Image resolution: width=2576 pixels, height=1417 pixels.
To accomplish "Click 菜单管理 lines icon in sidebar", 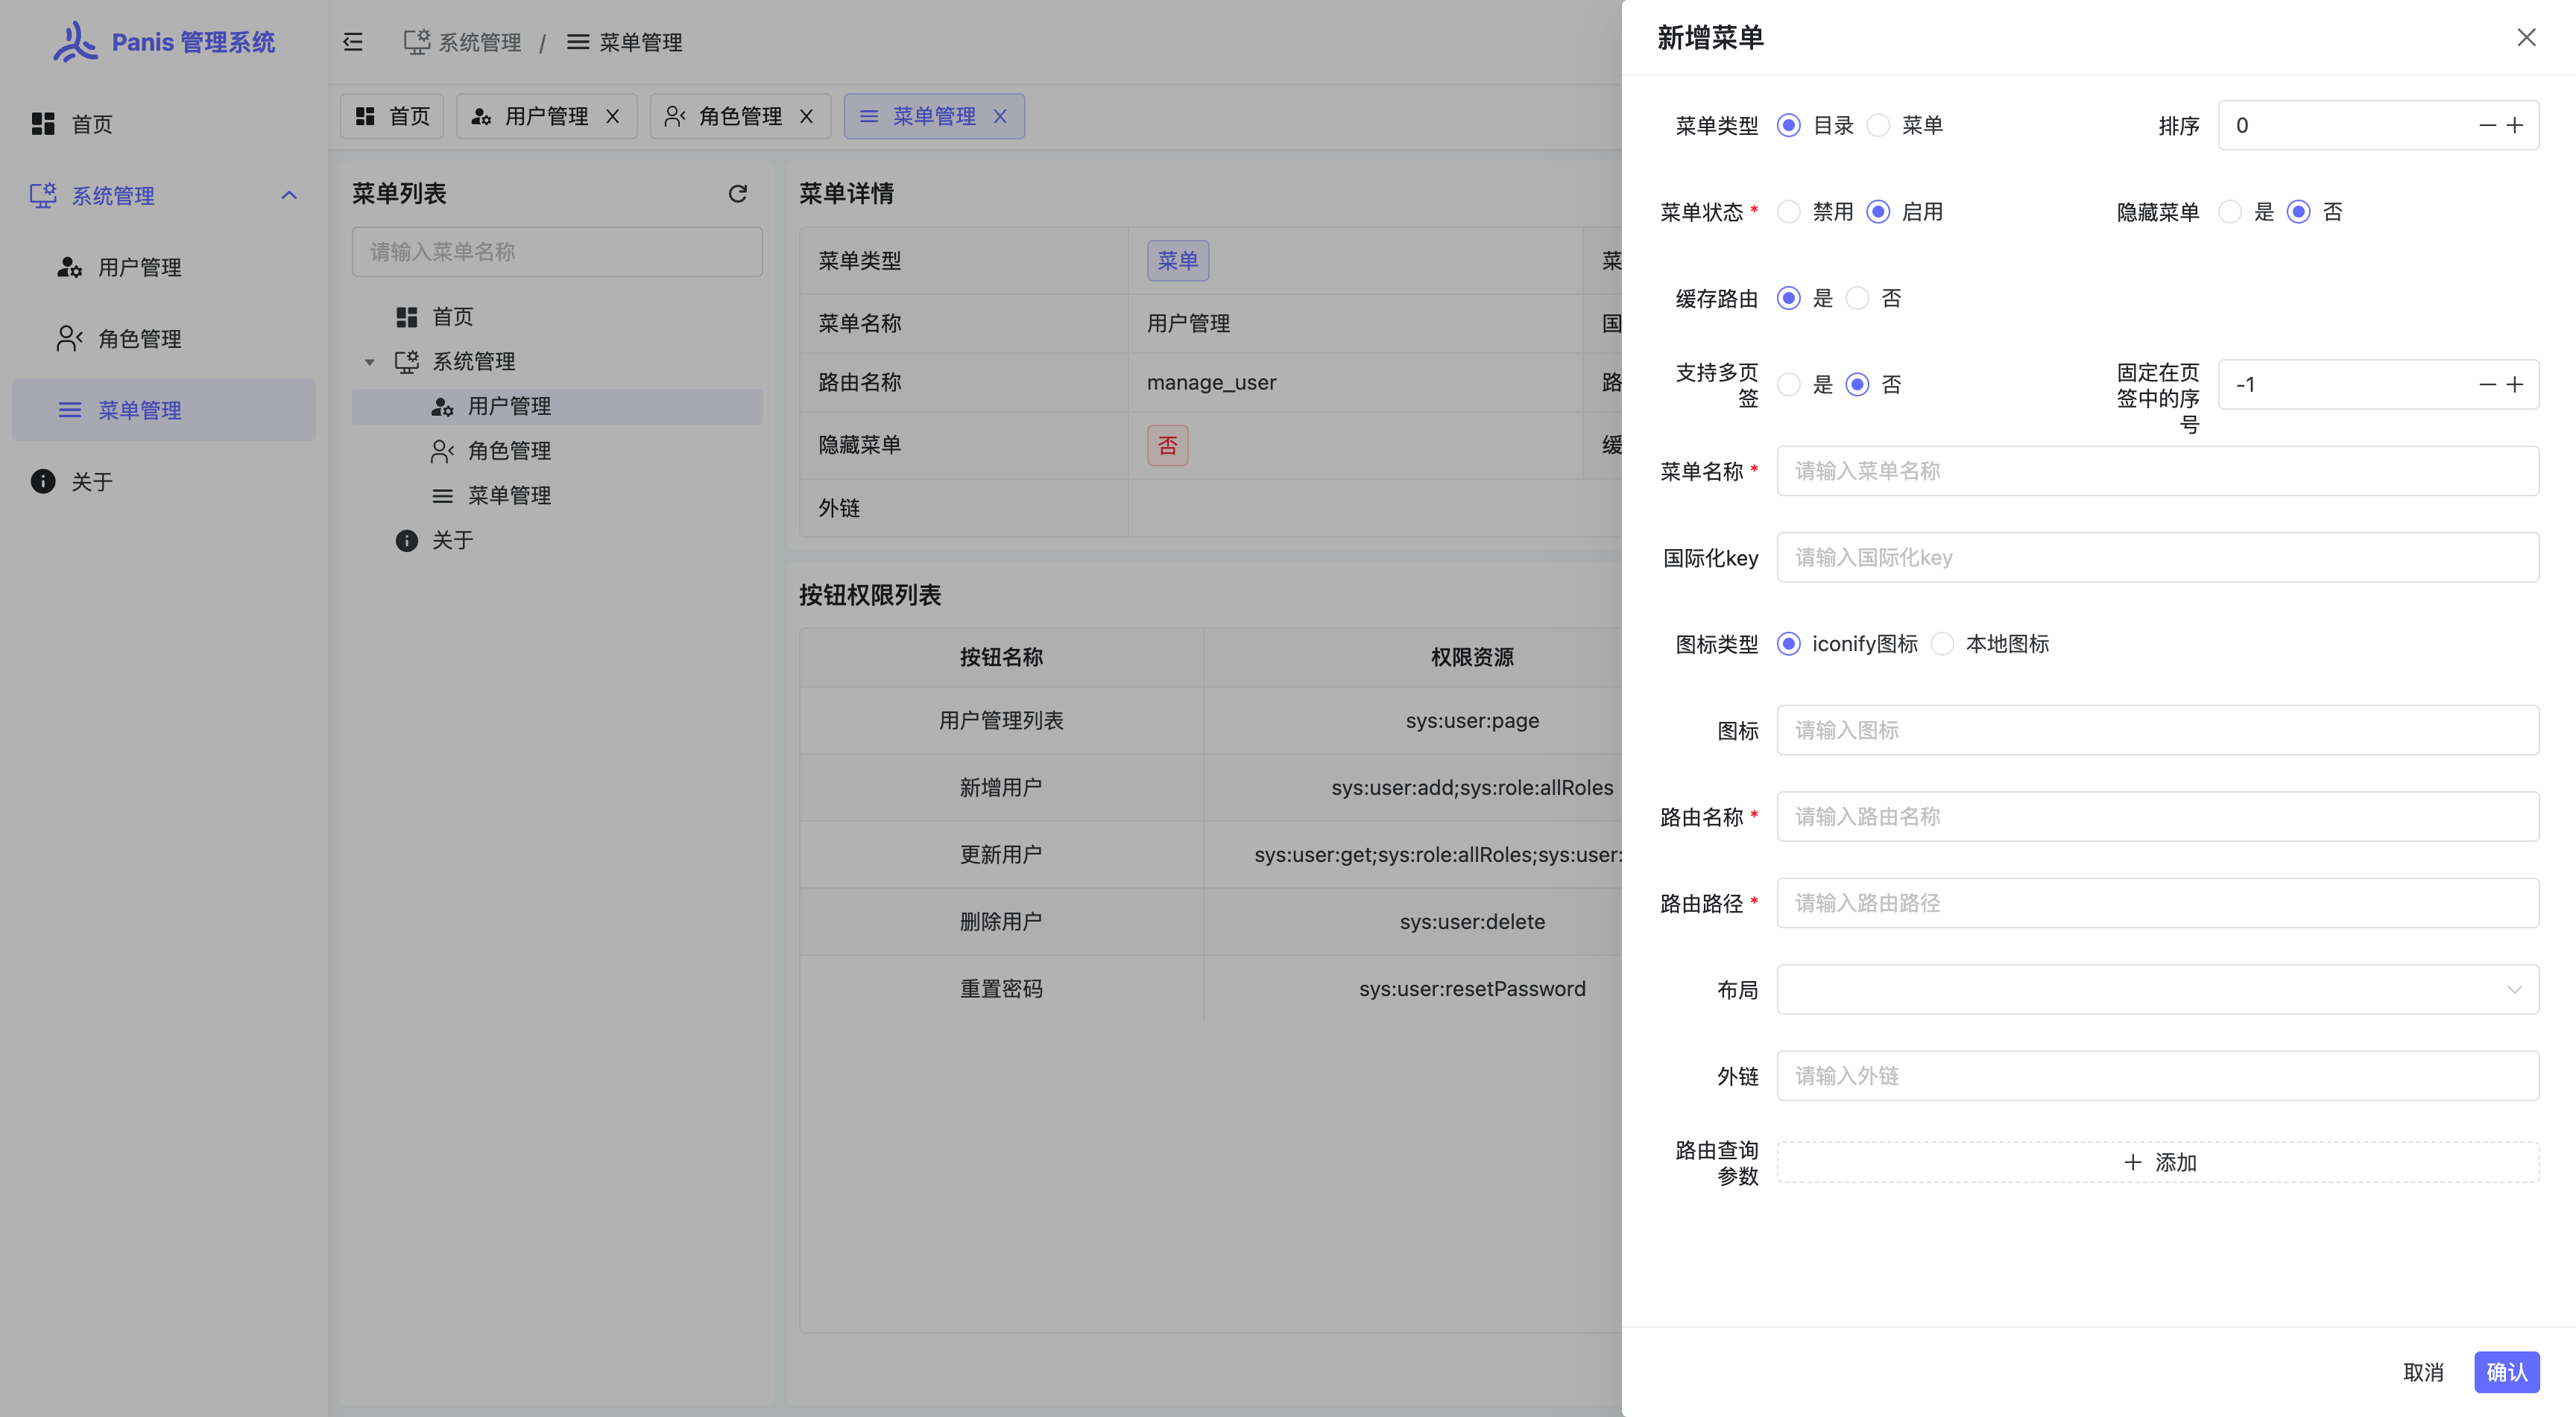I will point(69,410).
